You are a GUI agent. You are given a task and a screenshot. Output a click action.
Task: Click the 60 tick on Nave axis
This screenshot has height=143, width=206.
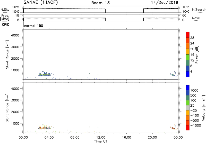click(184, 15)
